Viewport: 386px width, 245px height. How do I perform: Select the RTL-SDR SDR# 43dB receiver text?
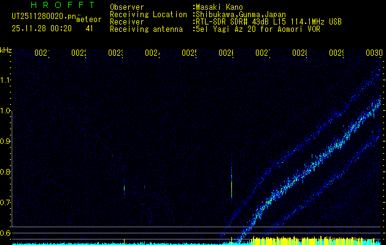[x=269, y=22]
